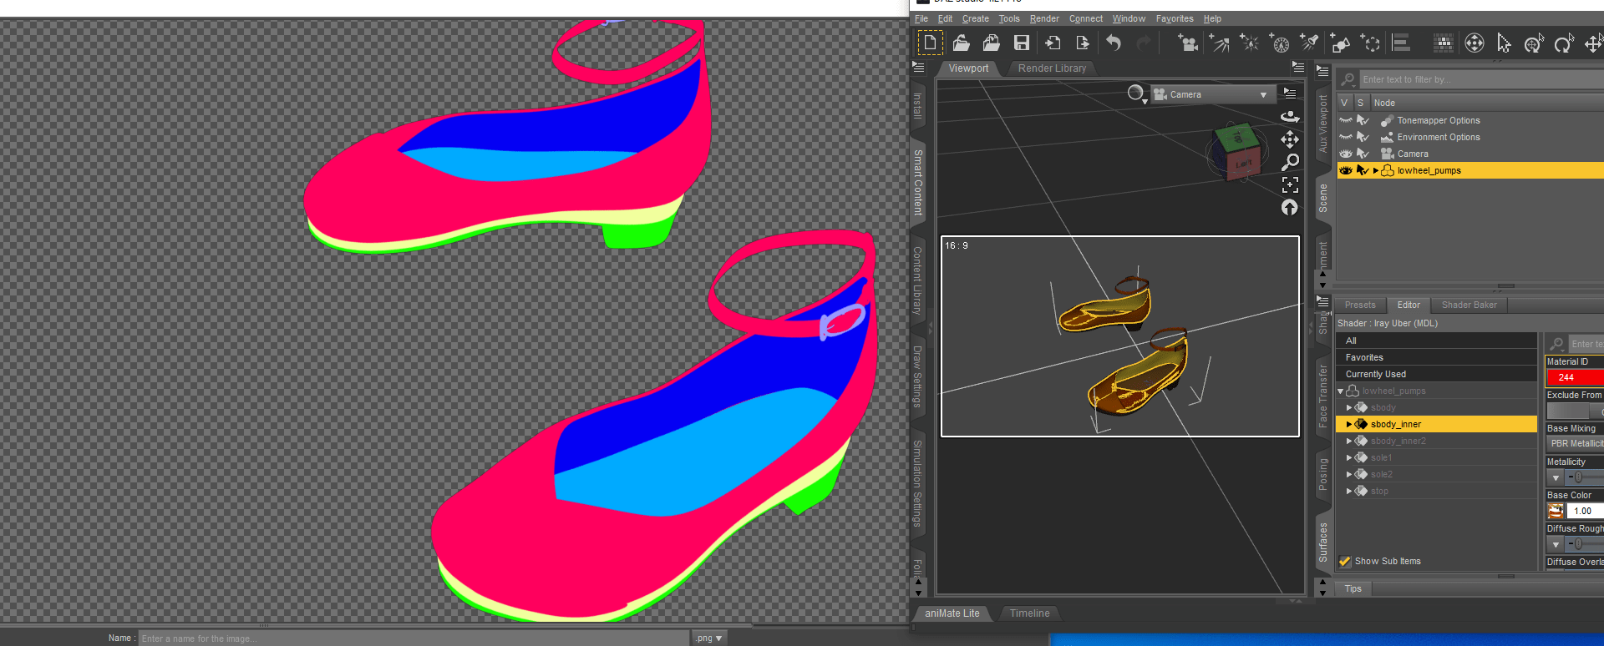This screenshot has height=646, width=1604.
Task: Open the Viewport pane options menu icon
Action: (1297, 67)
